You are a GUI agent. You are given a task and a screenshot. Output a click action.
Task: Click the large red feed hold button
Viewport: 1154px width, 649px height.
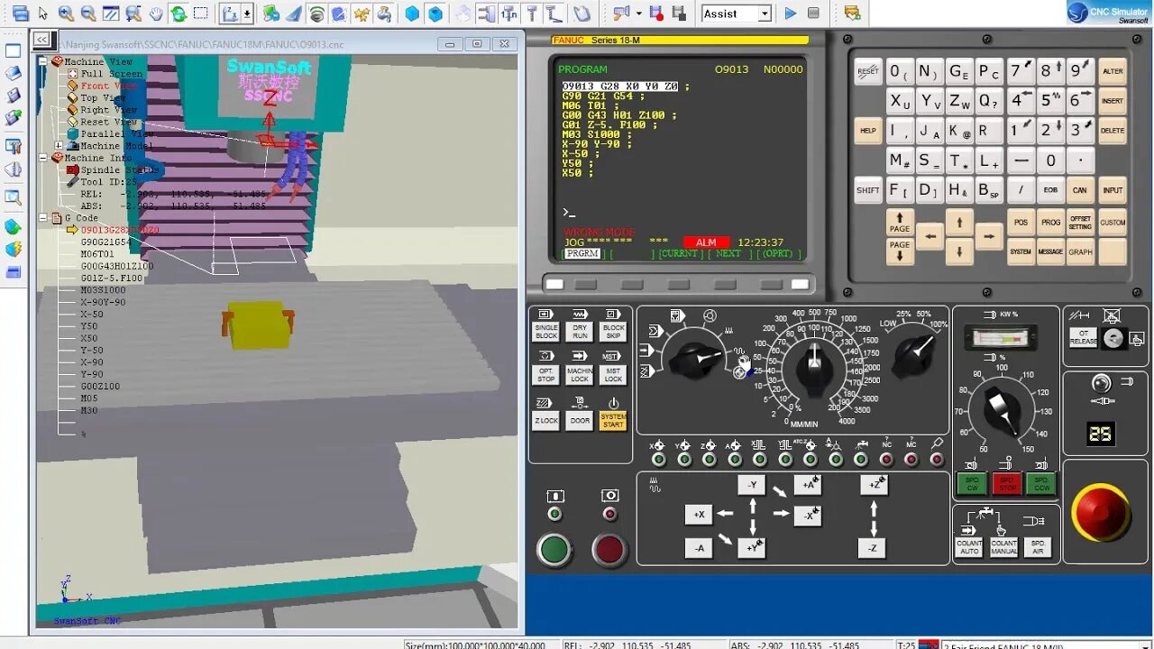pos(609,550)
